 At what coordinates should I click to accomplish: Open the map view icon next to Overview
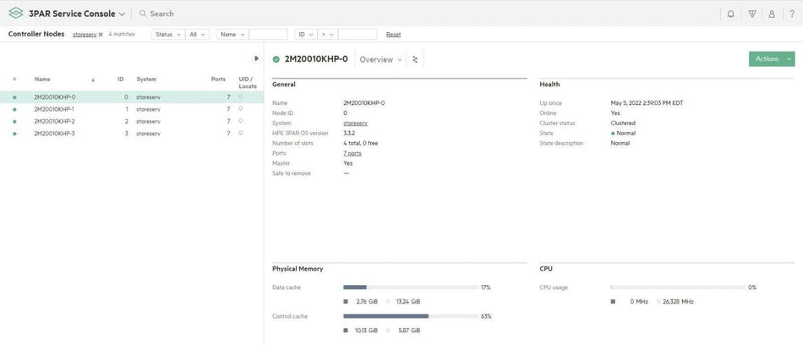[415, 59]
